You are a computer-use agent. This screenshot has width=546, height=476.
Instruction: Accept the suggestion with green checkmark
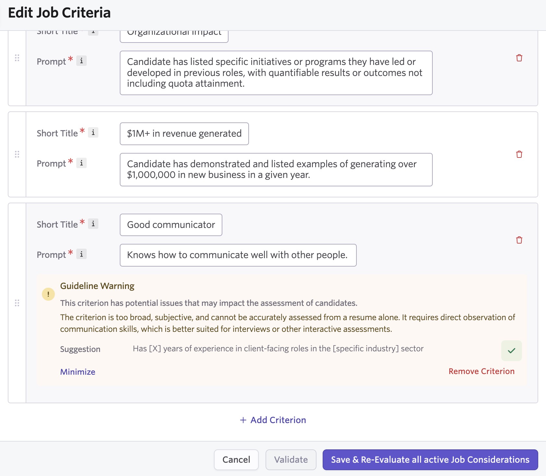pyautogui.click(x=511, y=350)
